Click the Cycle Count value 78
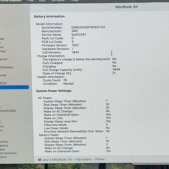 click(65, 80)
